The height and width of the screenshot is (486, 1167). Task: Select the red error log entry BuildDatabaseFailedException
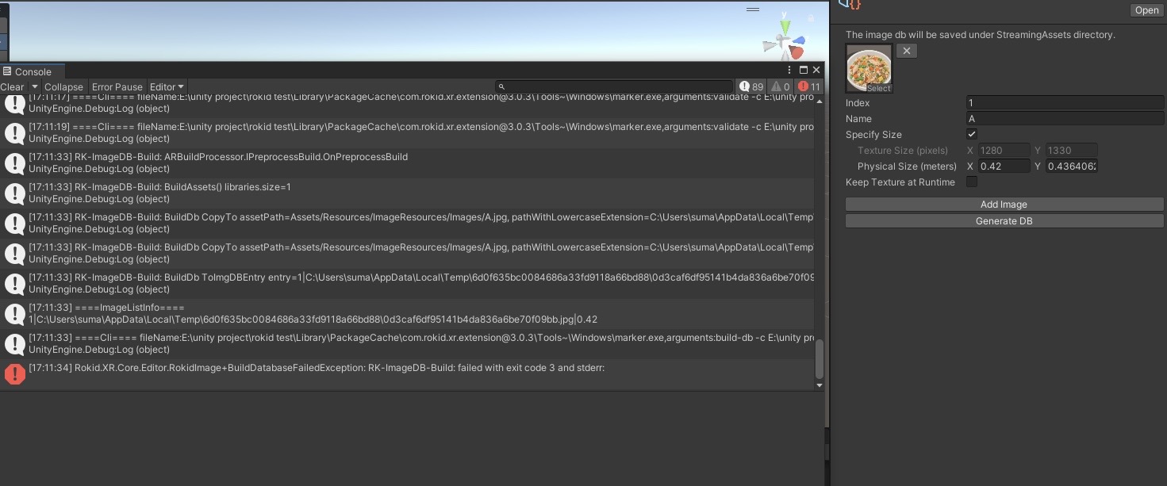point(408,374)
